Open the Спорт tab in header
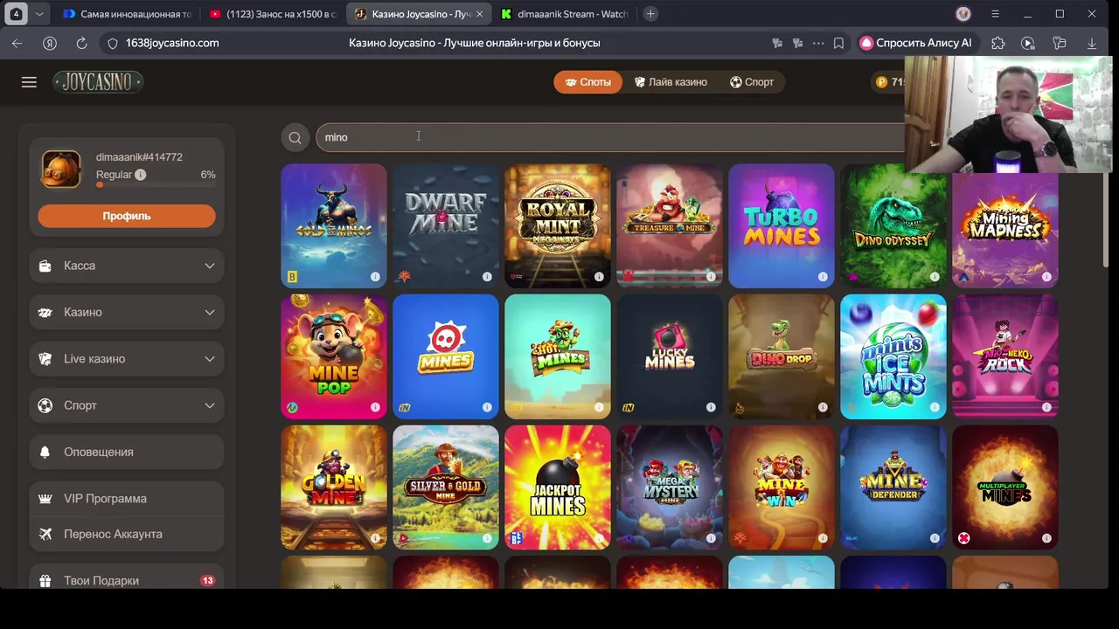This screenshot has width=1119, height=629. pyautogui.click(x=752, y=82)
